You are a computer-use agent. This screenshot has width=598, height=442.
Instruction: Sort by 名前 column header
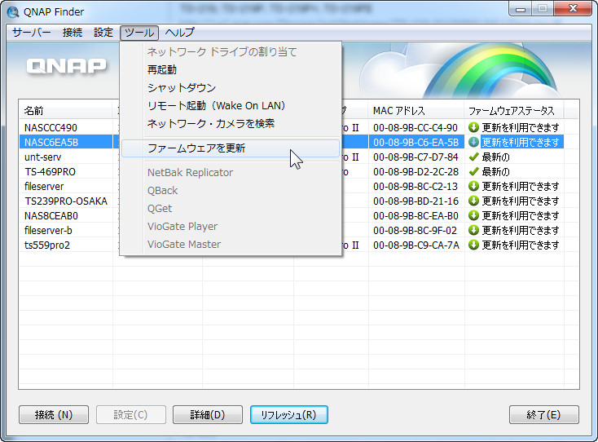[66, 111]
